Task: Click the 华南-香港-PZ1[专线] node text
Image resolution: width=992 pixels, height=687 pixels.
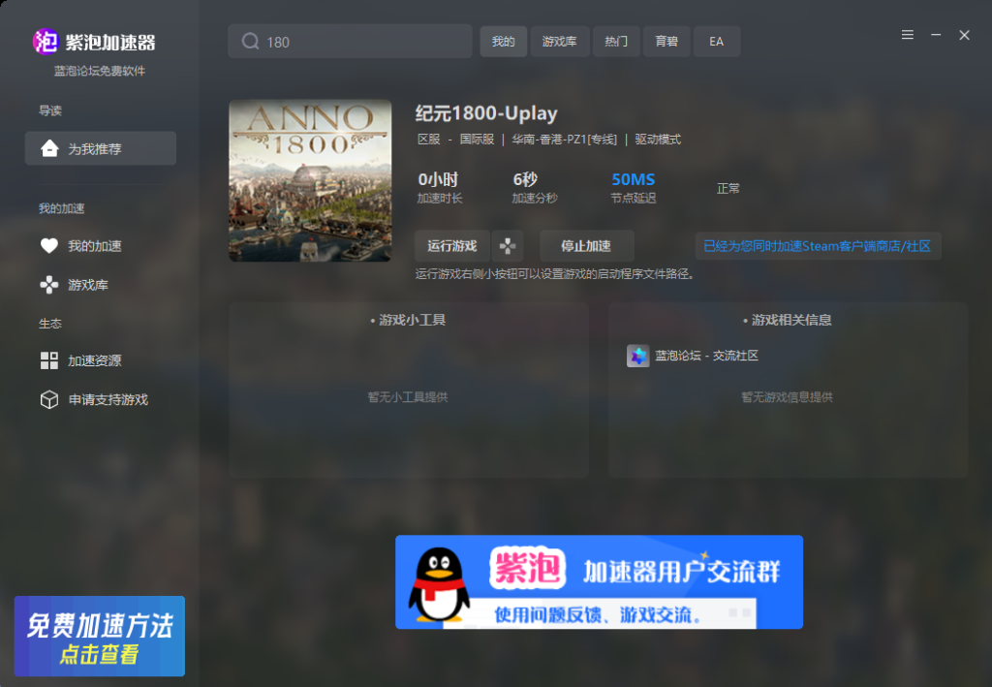Action: coord(565,140)
